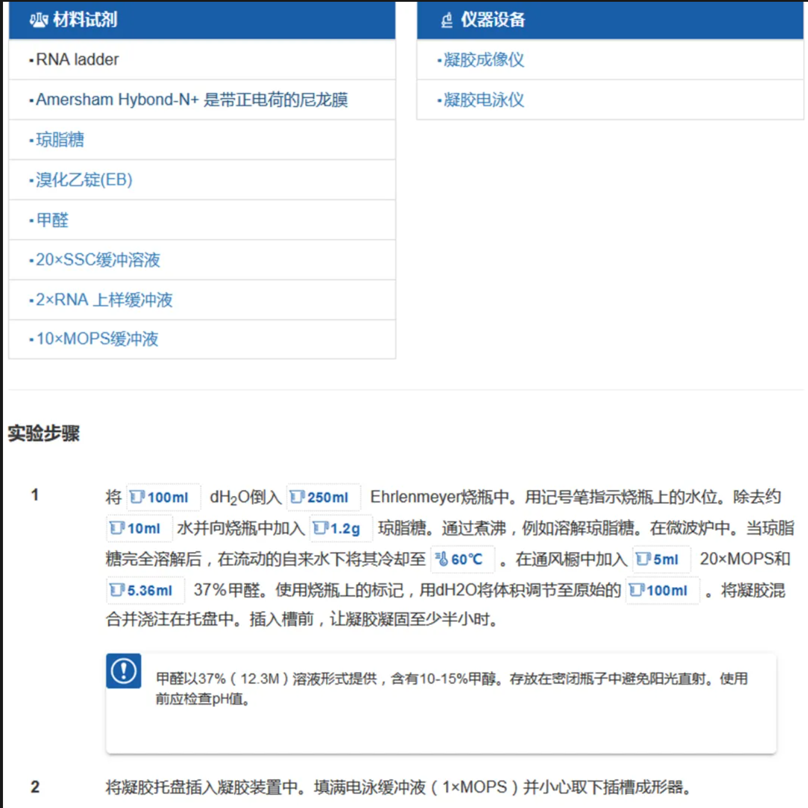Click the instruments and equipment microscope icon

[447, 20]
